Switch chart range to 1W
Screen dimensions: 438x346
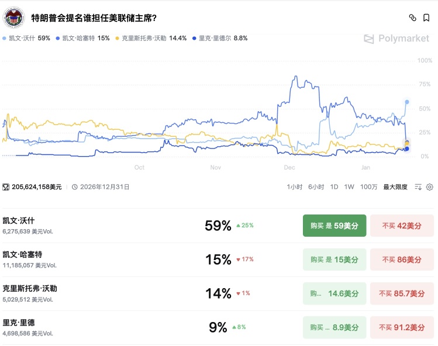(x=349, y=187)
